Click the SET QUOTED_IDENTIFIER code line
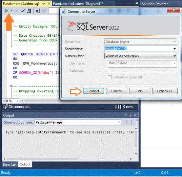This screenshot has height=177, width=182. coord(36,54)
